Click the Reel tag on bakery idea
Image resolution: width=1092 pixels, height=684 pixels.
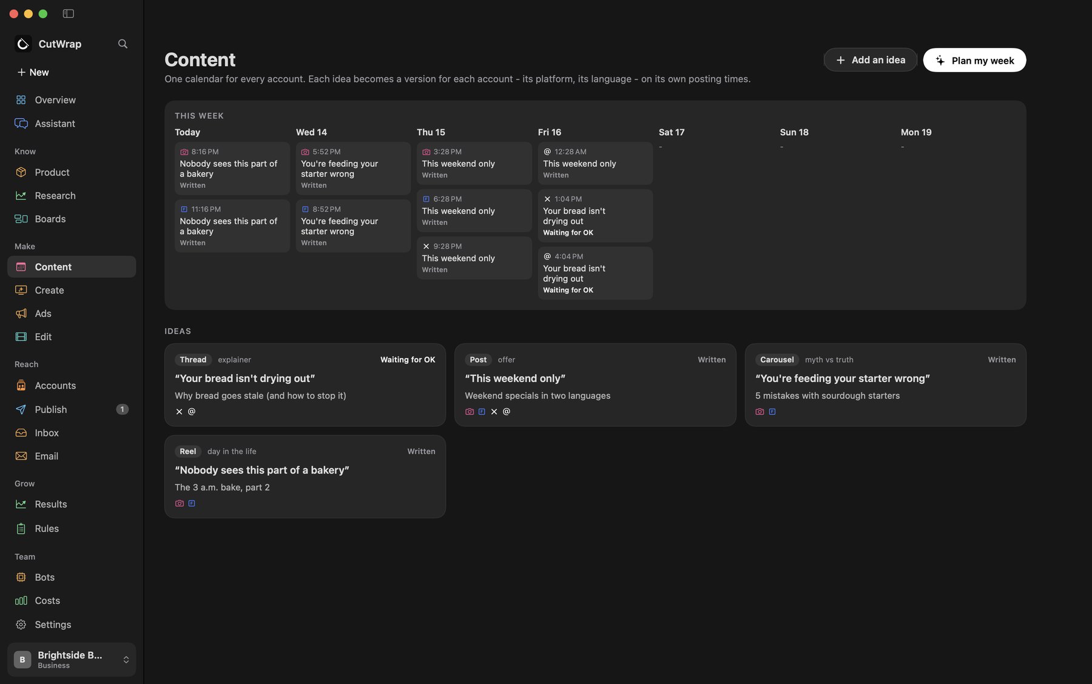[x=188, y=451]
